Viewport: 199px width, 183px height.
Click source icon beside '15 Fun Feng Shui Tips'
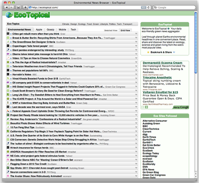8,127
